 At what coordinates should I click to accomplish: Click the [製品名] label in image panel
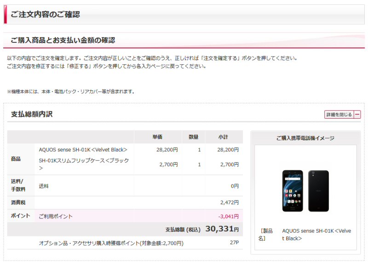pos(266,235)
